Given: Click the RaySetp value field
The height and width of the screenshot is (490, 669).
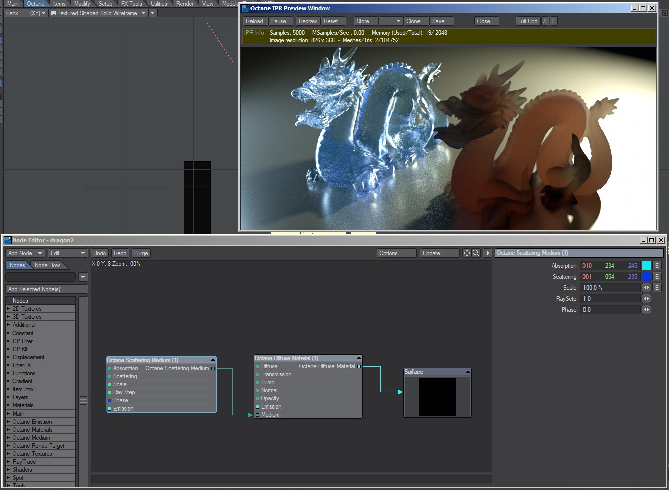Looking at the screenshot, I should point(611,299).
